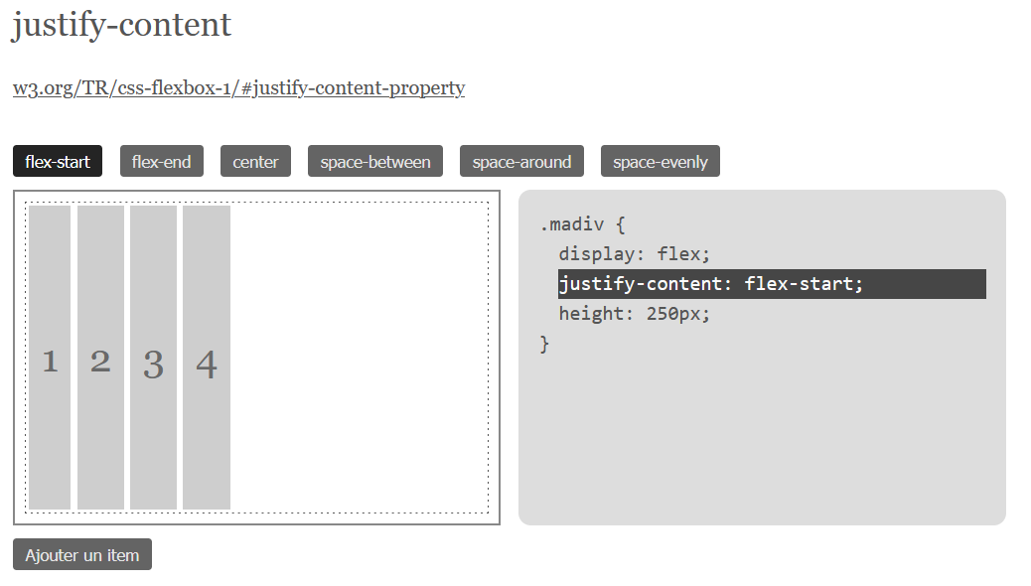The height and width of the screenshot is (586, 1031).
Task: Click flex item number 1
Action: click(x=50, y=358)
